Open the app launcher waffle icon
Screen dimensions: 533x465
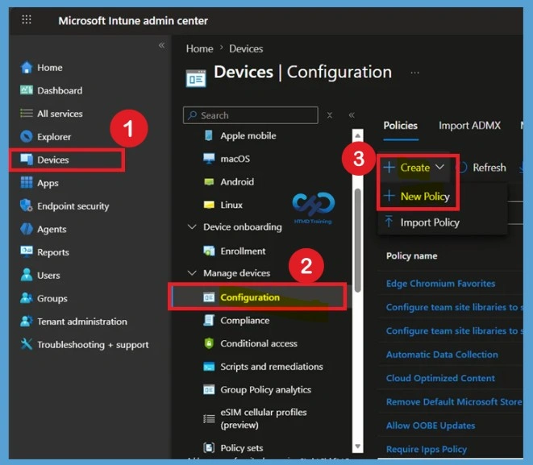tap(27, 19)
